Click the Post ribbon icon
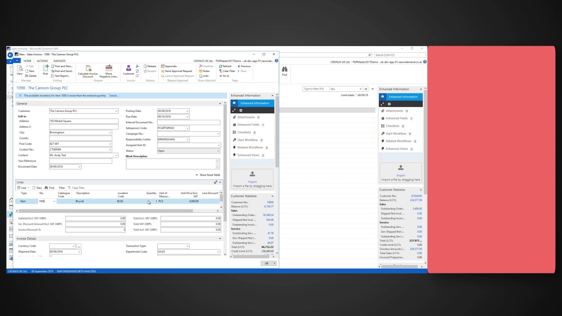 [46, 70]
